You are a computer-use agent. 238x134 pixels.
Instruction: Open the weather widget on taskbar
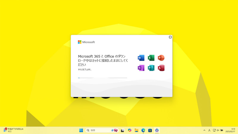(x=13, y=130)
